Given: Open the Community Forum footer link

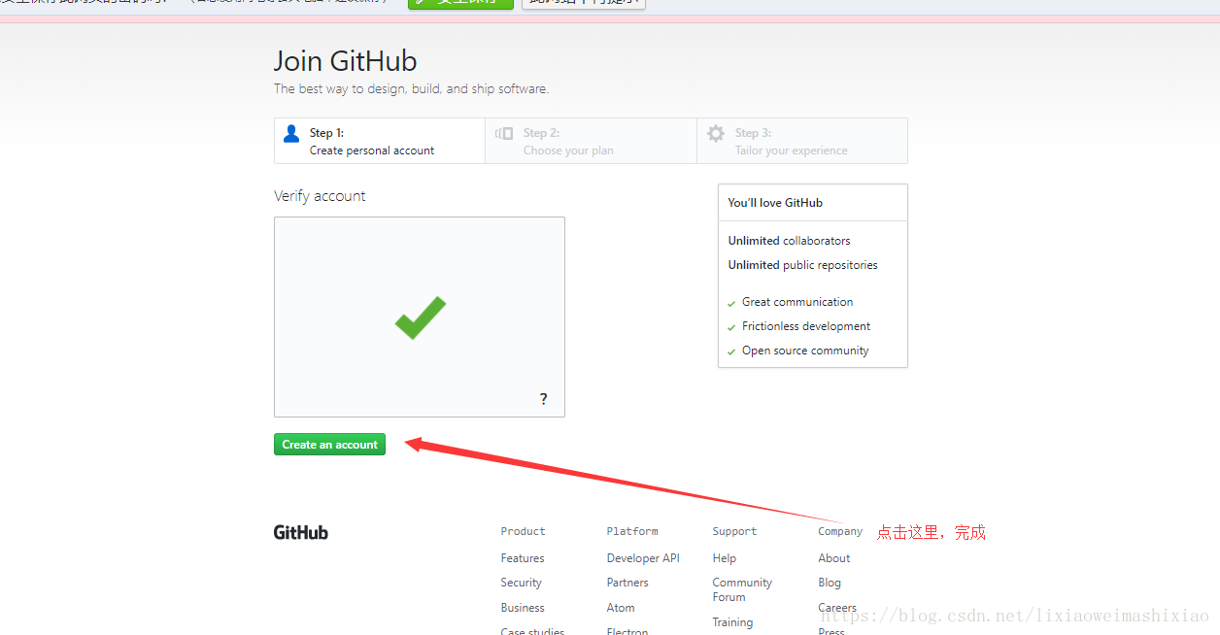Looking at the screenshot, I should [742, 589].
